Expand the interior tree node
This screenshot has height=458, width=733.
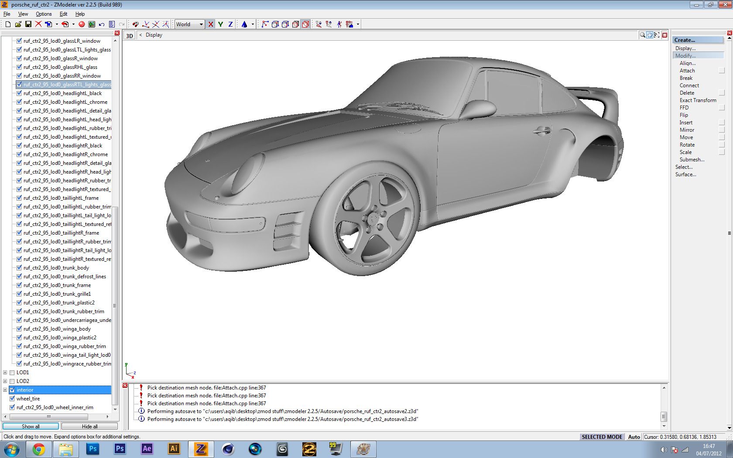click(5, 390)
